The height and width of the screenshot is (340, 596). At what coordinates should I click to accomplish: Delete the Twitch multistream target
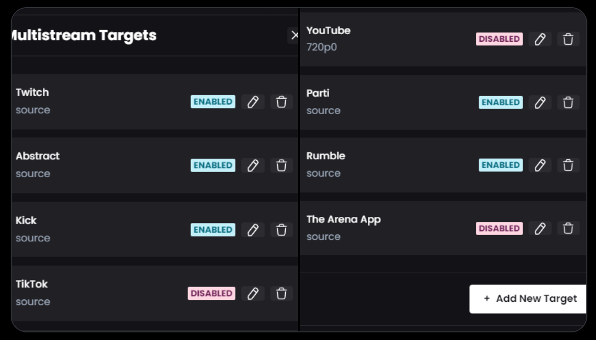coord(281,102)
